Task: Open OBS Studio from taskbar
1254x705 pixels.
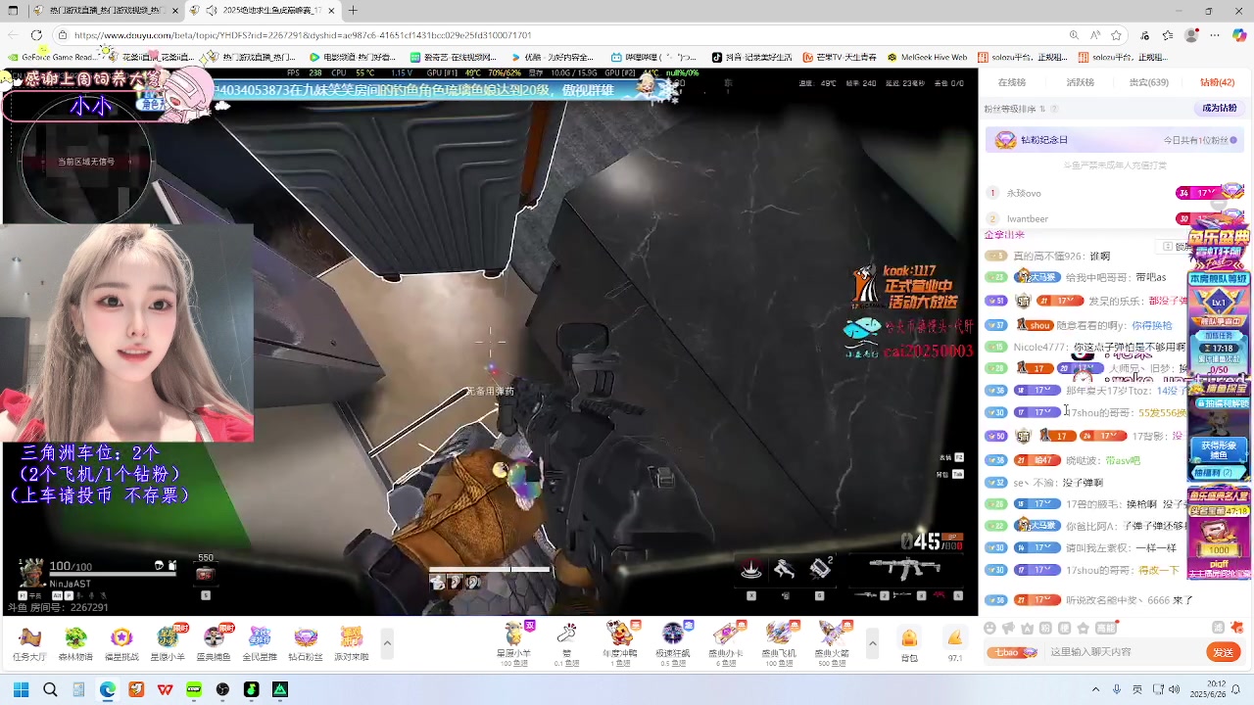Action: click(222, 690)
